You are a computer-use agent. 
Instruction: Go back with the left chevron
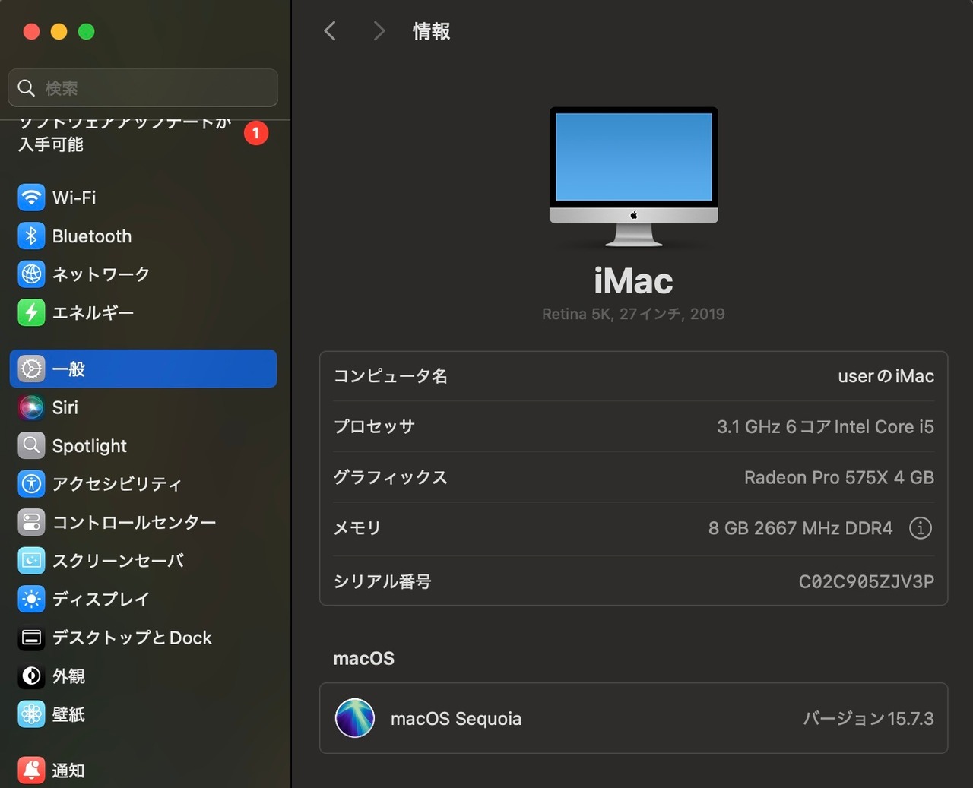coord(330,31)
